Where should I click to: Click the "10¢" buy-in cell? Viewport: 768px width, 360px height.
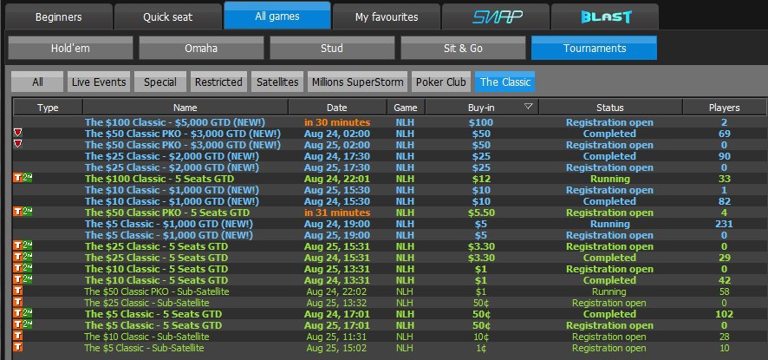click(481, 337)
